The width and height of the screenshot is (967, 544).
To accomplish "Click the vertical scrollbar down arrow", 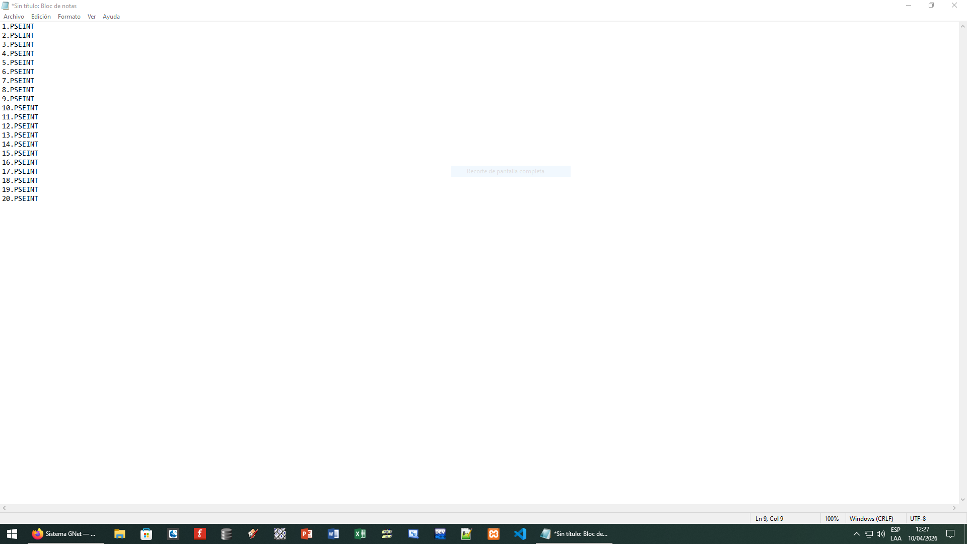I will point(962,500).
